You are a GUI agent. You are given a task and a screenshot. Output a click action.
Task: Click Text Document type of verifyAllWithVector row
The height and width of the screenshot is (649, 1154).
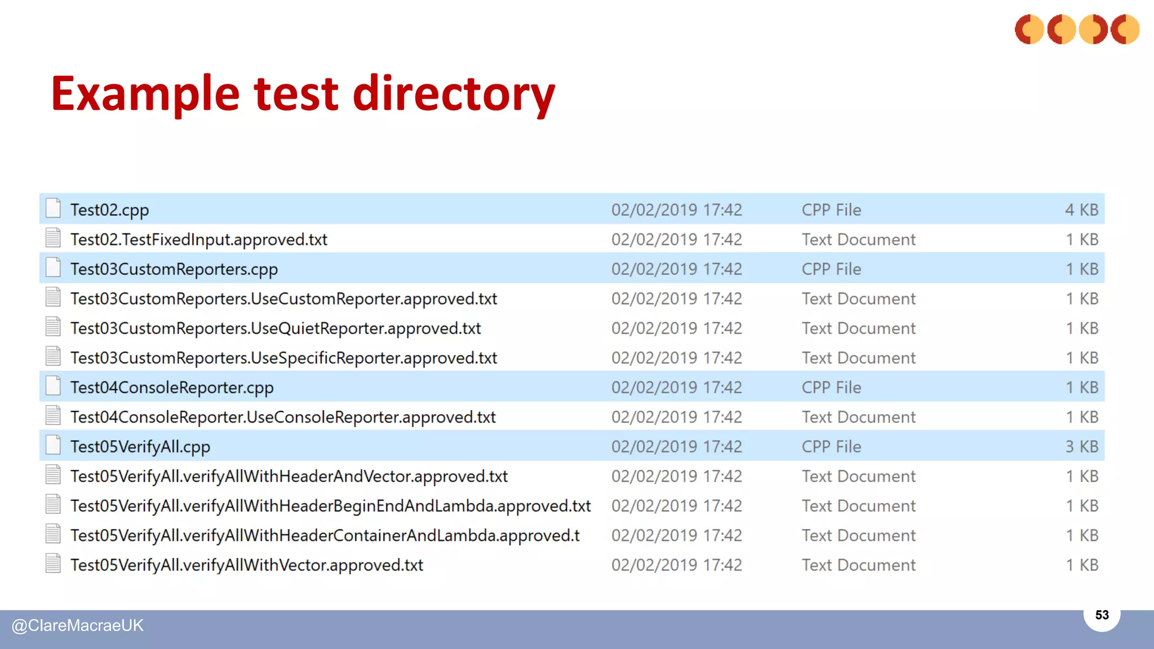click(x=859, y=564)
